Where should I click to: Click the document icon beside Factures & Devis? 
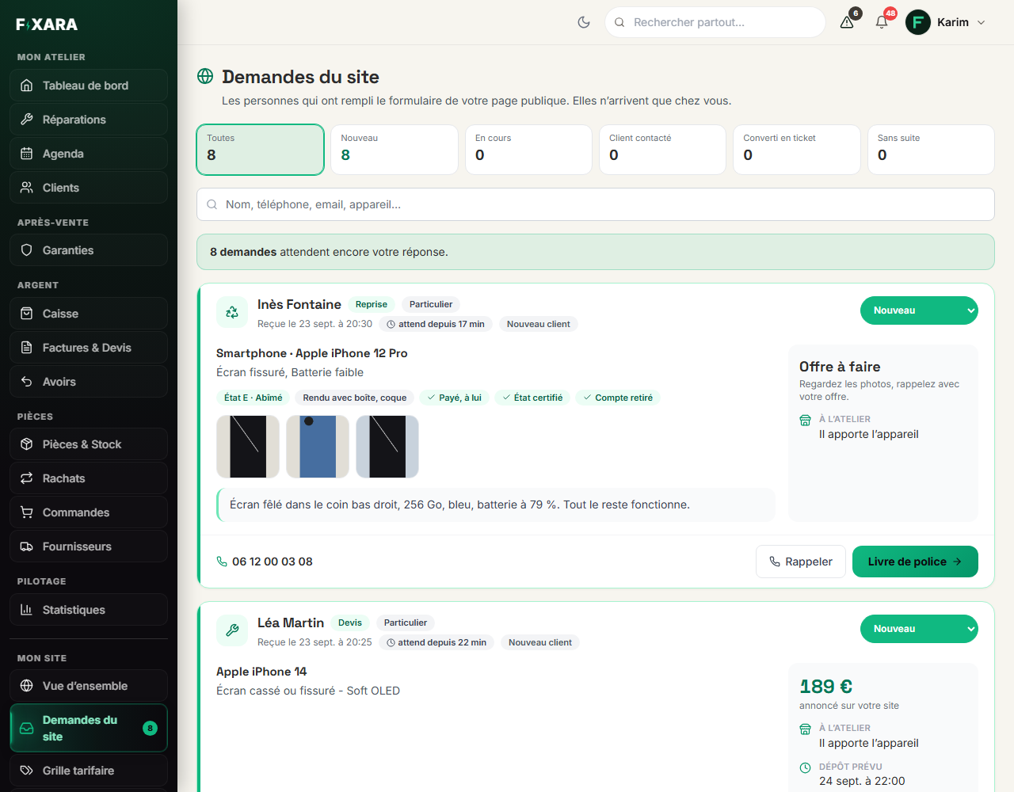pyautogui.click(x=27, y=348)
